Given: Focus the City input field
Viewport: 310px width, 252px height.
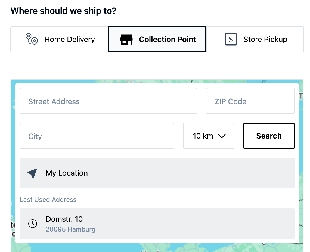Looking at the screenshot, I should click(x=97, y=136).
